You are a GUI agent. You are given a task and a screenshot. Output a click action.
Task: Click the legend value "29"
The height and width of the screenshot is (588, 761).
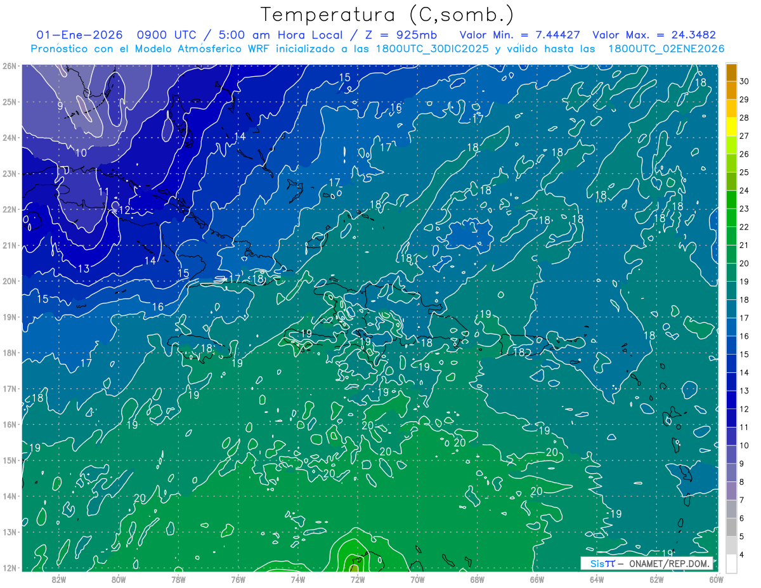point(745,100)
